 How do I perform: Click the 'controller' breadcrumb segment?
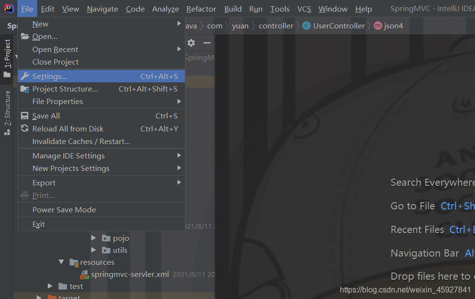(x=276, y=26)
